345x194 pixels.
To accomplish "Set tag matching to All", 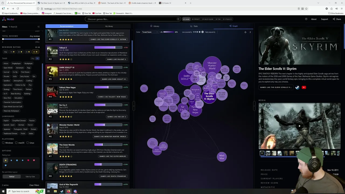I will pyautogui.click(x=37, y=58).
